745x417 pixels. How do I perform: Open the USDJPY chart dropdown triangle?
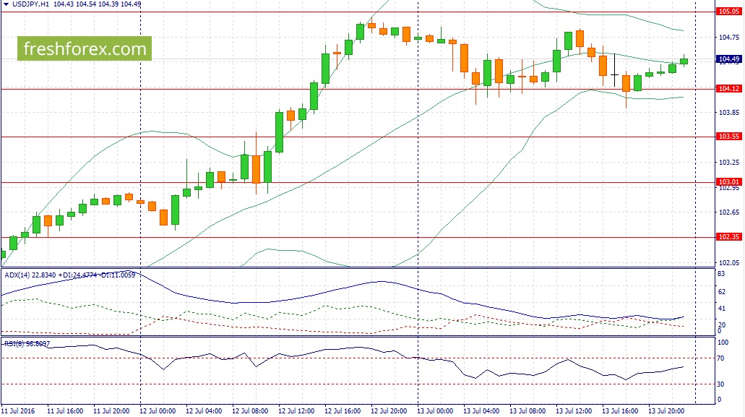point(7,4)
